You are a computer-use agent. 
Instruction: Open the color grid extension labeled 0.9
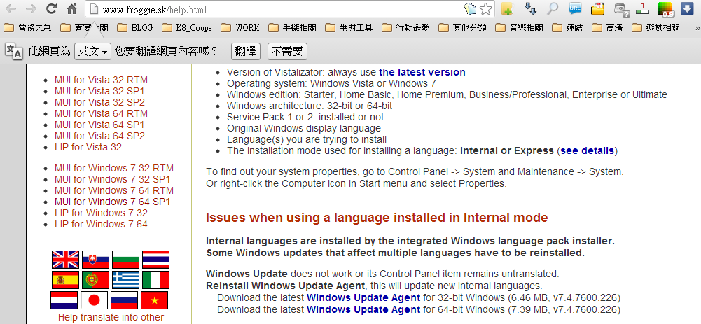666,9
